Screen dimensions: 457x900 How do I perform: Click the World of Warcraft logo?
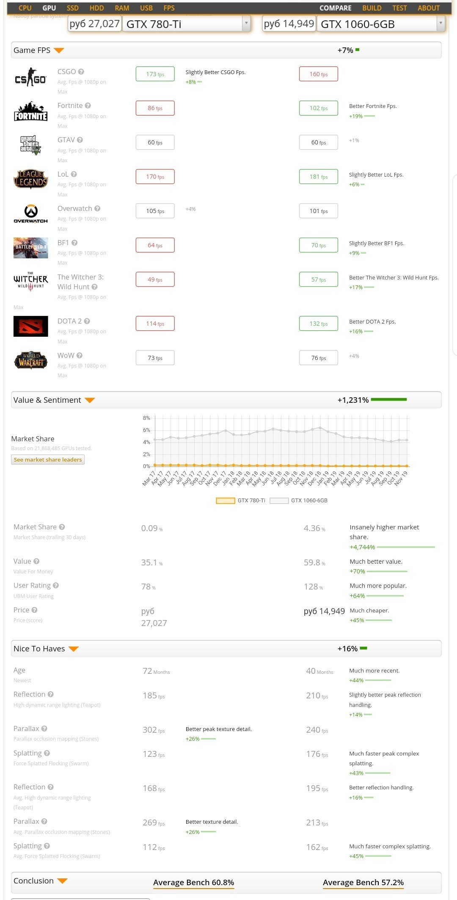point(30,360)
